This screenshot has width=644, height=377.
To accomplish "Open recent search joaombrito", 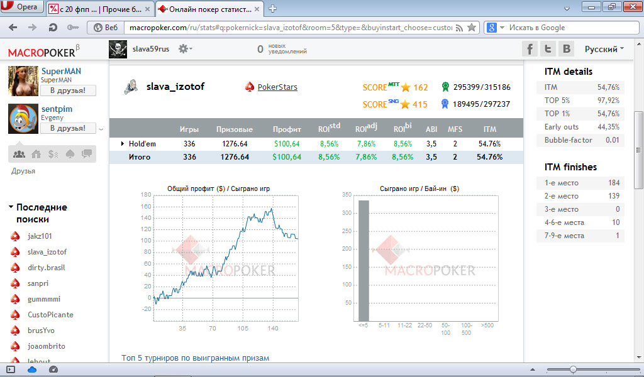I will click(x=47, y=346).
